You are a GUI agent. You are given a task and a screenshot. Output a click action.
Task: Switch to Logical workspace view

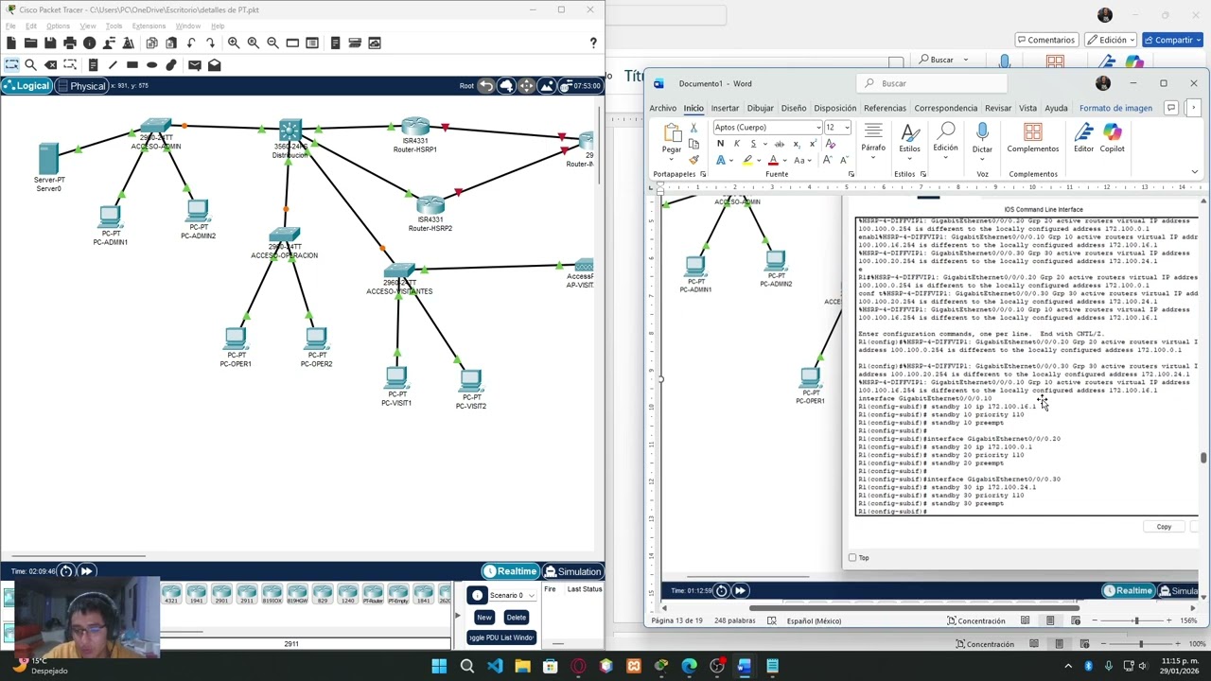[26, 86]
